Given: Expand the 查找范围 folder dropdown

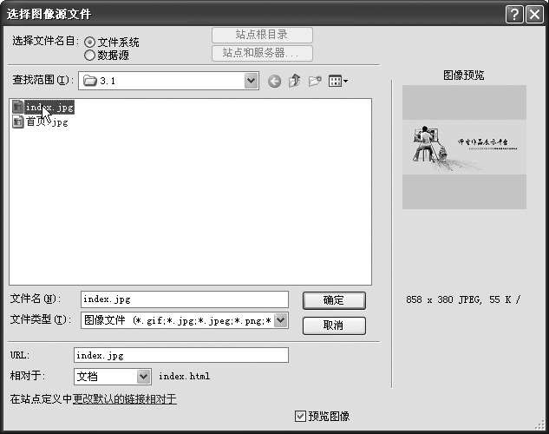Looking at the screenshot, I should point(252,81).
